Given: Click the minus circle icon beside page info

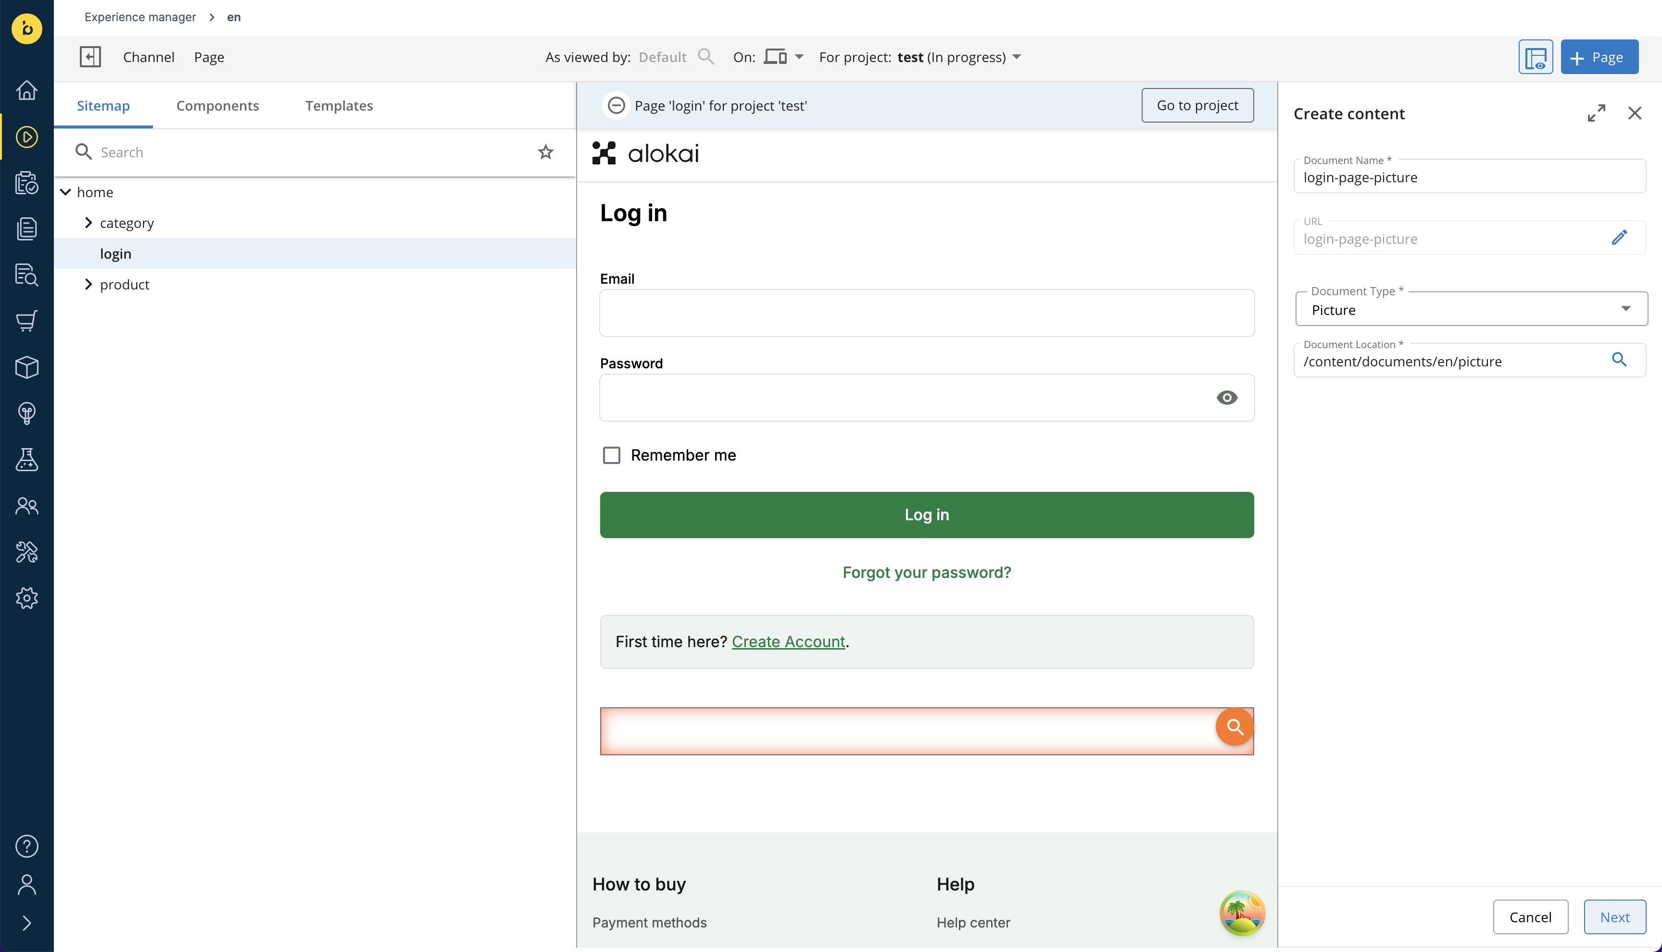Looking at the screenshot, I should point(616,105).
